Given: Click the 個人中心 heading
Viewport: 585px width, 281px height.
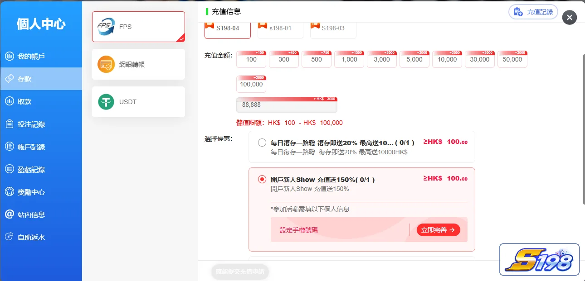Looking at the screenshot, I should click(x=41, y=24).
